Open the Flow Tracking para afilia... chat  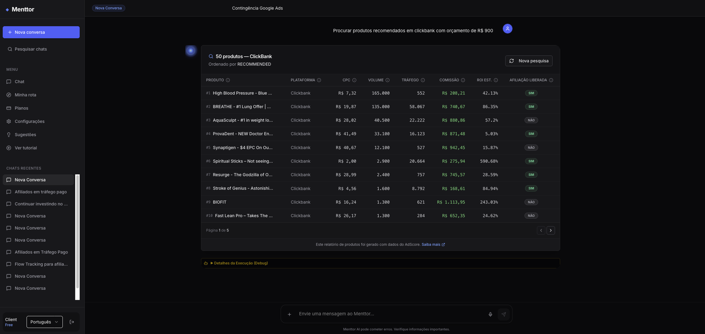38,264
